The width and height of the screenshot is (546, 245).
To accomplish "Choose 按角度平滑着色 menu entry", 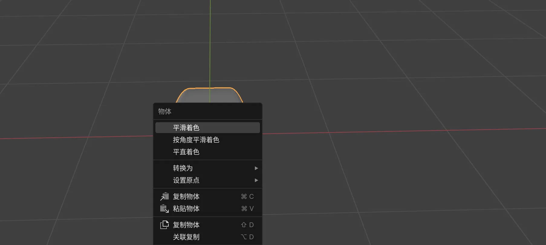I will 207,140.
